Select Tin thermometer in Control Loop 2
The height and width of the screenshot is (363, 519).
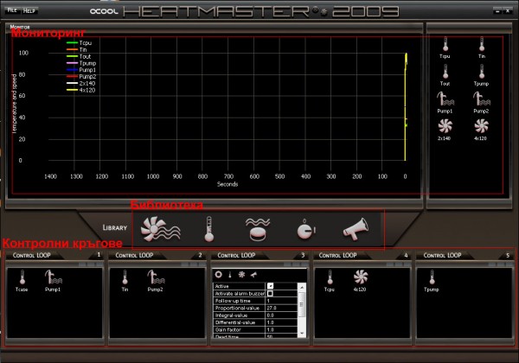(125, 277)
